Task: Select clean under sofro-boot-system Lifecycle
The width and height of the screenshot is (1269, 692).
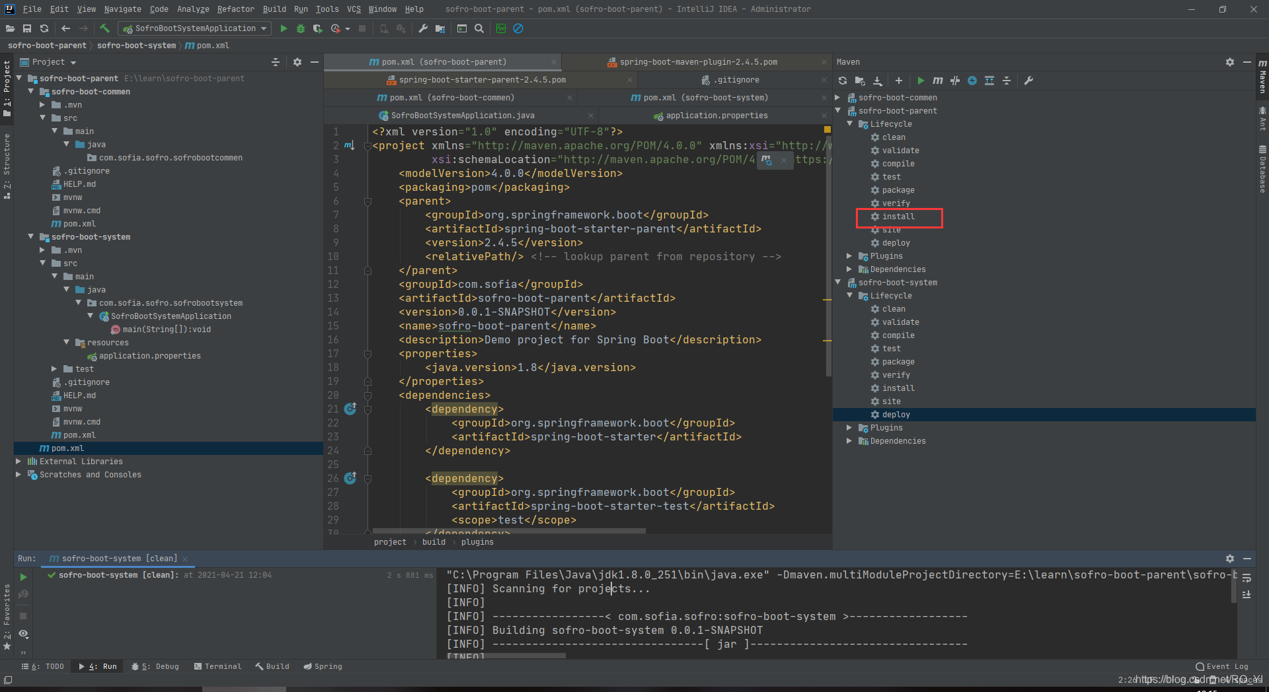Action: click(894, 309)
